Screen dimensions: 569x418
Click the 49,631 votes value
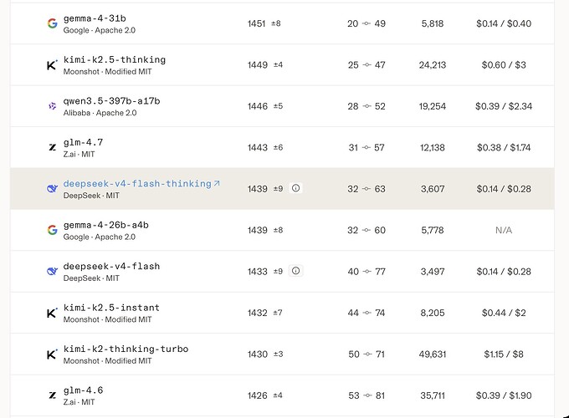[x=433, y=354]
